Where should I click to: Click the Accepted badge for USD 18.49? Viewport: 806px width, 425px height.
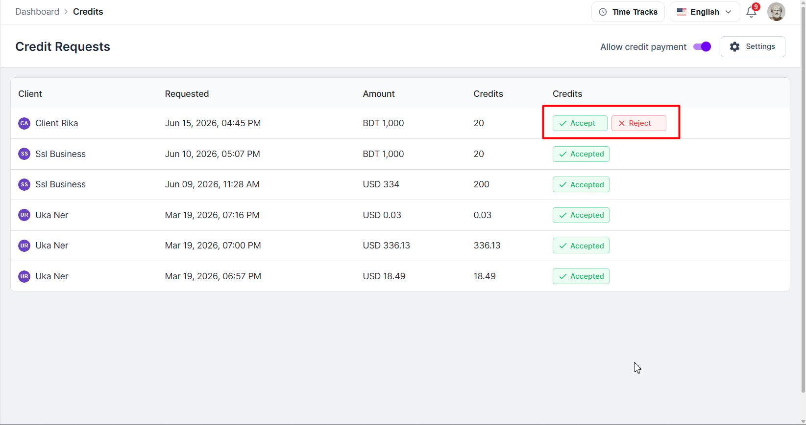[581, 276]
